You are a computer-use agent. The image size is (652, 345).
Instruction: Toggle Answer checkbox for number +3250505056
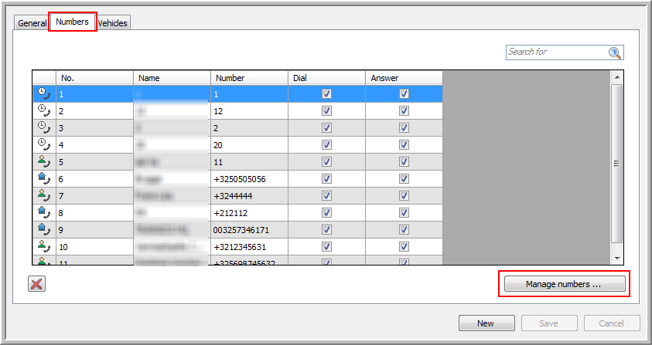(x=404, y=178)
